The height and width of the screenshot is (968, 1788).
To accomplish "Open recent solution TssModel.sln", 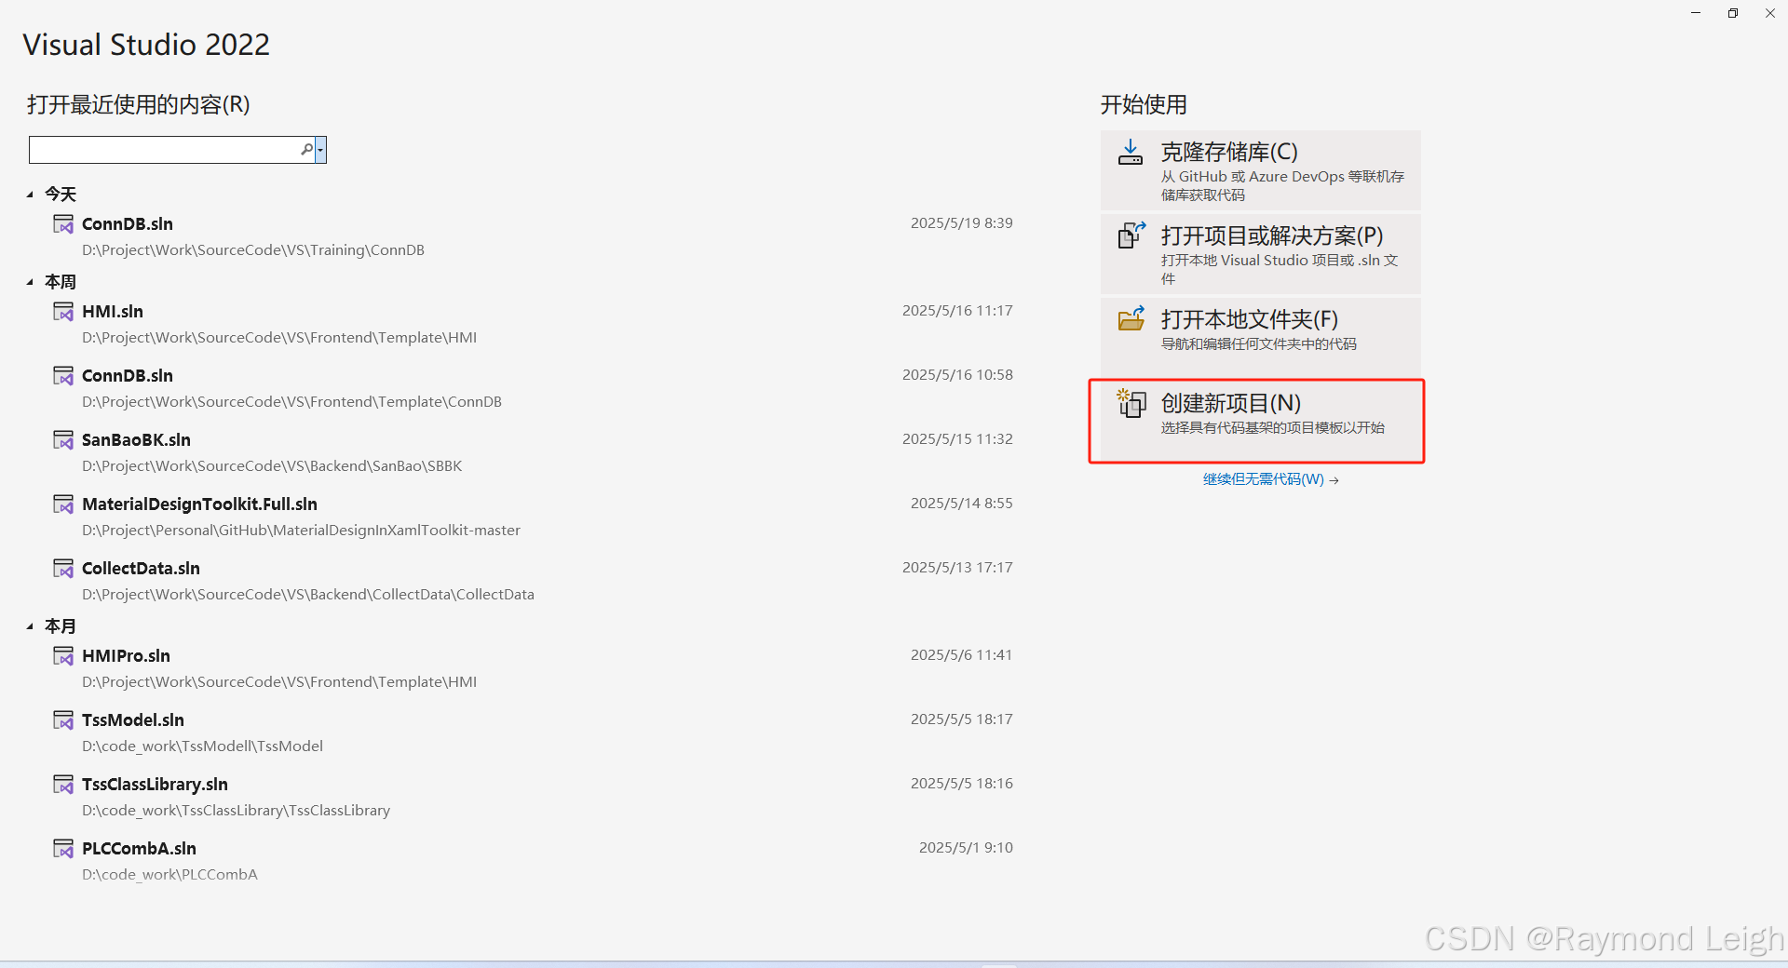I will pos(532,733).
